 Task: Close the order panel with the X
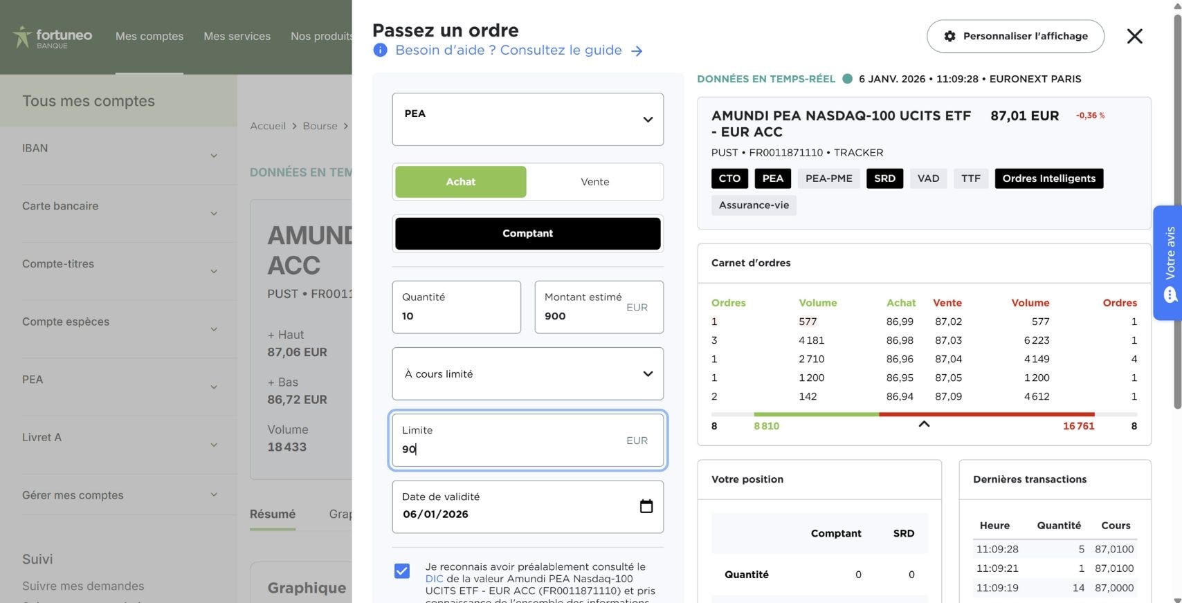(x=1134, y=36)
